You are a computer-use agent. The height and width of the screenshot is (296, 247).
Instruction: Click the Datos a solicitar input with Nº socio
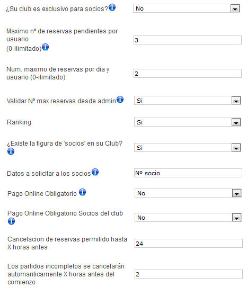point(188,173)
